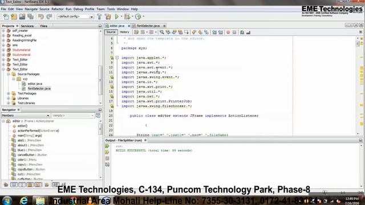
Task: Start macro recording with red circle icon
Action: point(228,32)
